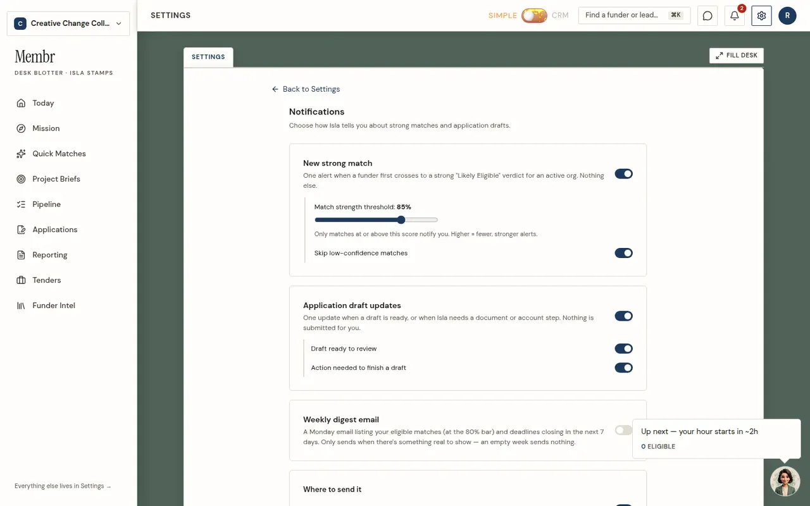The height and width of the screenshot is (506, 810).
Task: Click Isla assistant avatar photo
Action: click(785, 481)
